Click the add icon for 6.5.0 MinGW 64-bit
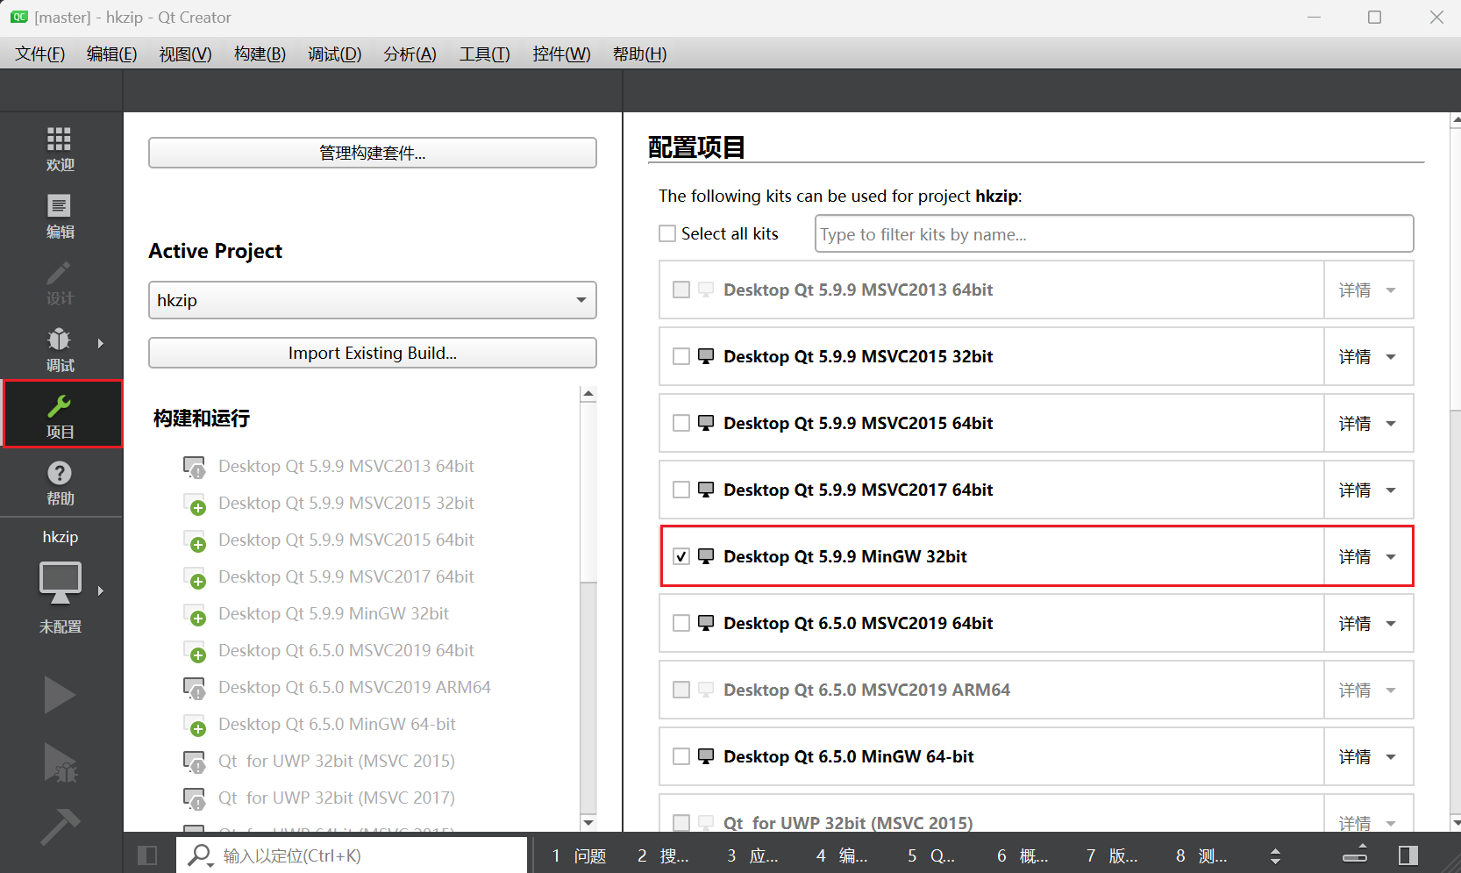The height and width of the screenshot is (873, 1461). [194, 725]
